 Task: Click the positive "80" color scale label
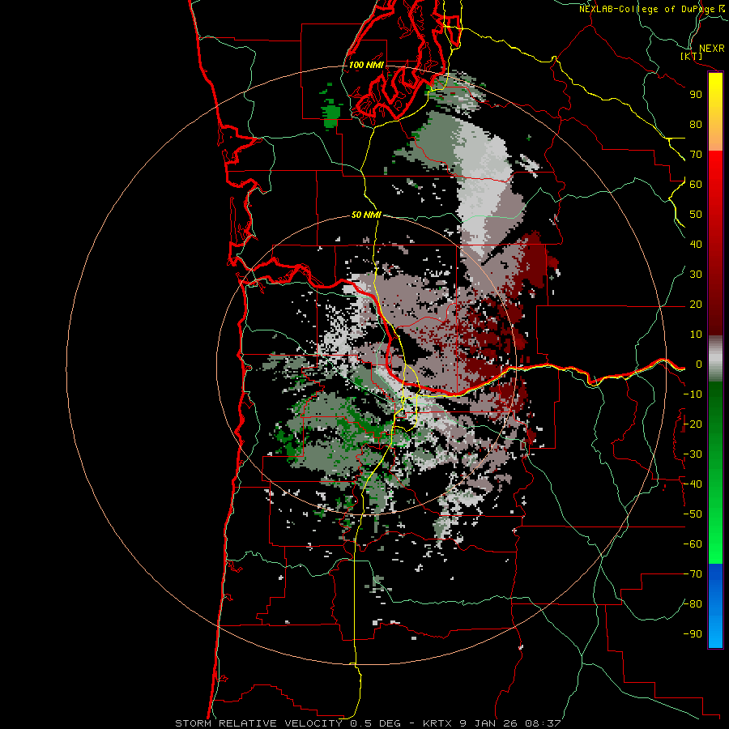tap(696, 124)
